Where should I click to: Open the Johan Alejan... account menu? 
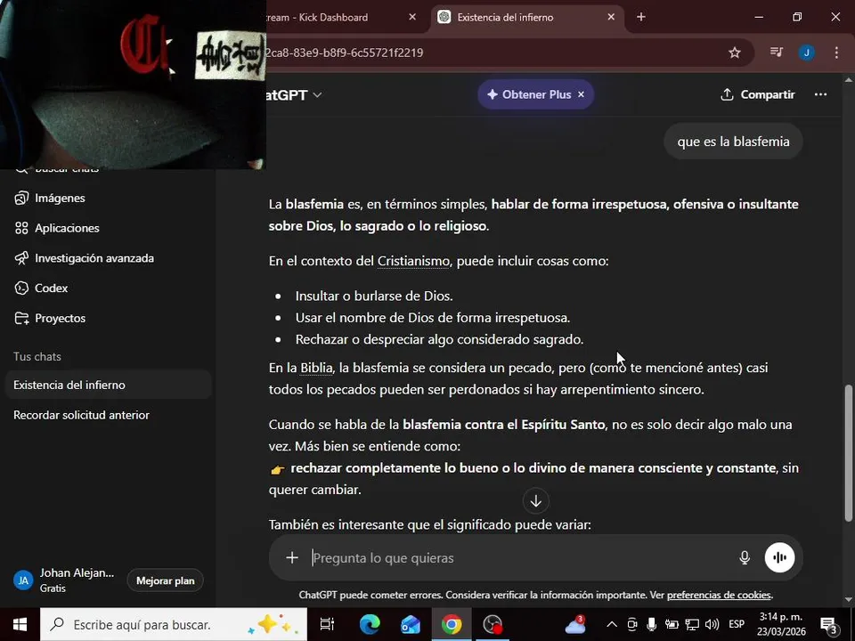(64, 580)
